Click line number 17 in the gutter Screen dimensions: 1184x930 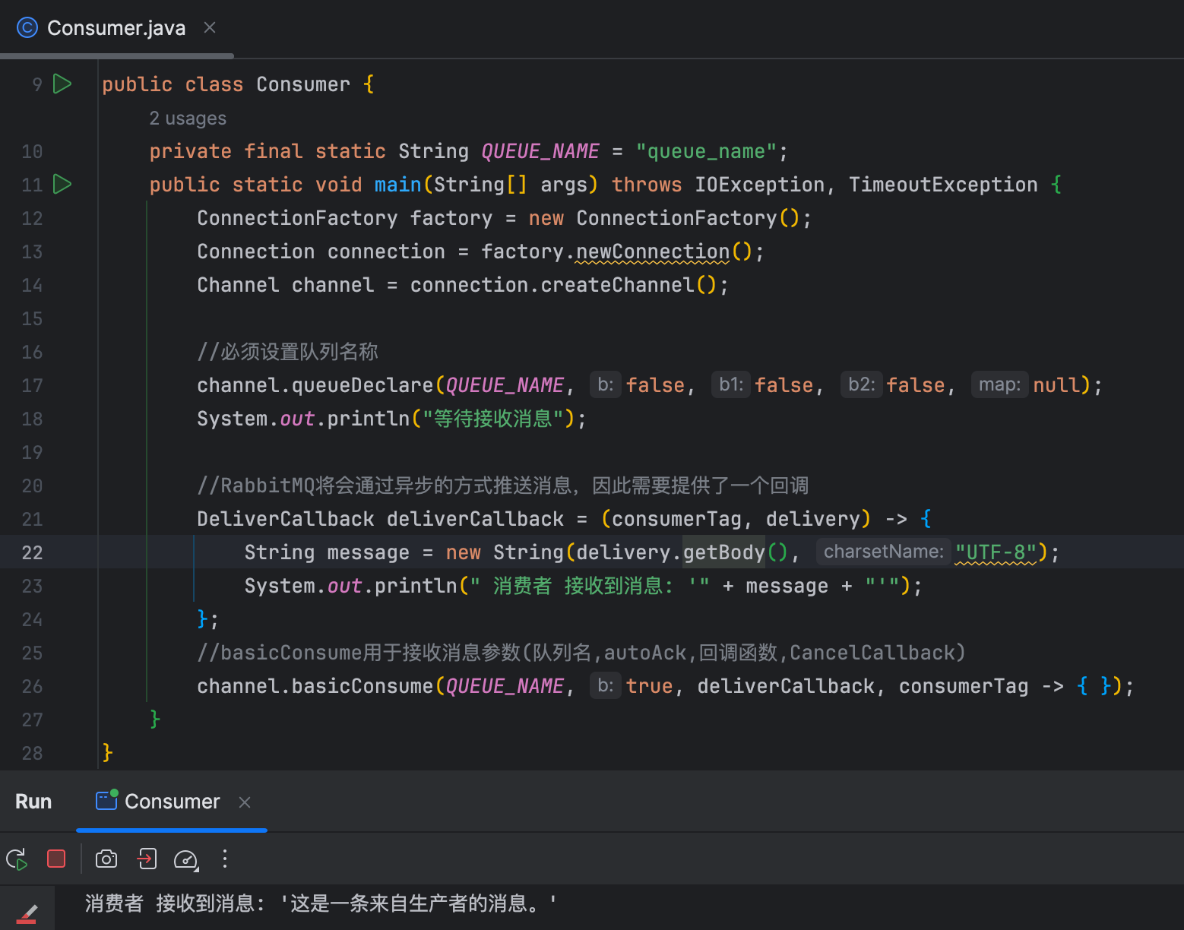point(32,385)
